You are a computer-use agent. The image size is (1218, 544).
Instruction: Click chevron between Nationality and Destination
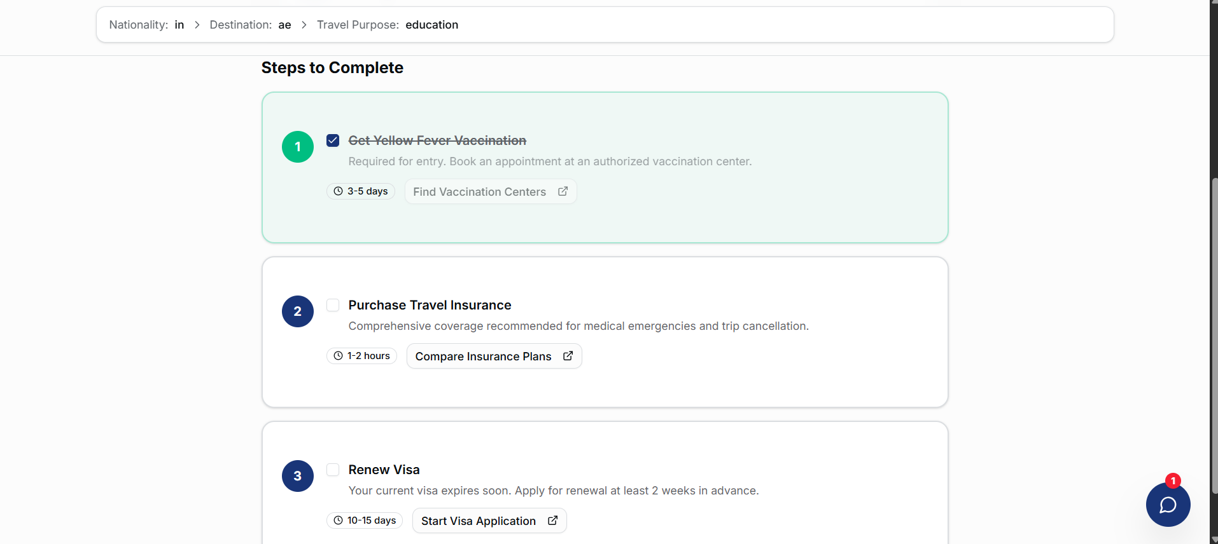click(x=197, y=25)
